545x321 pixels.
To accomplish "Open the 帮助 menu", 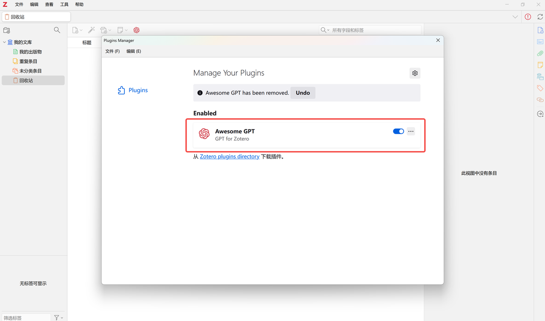I will [79, 4].
